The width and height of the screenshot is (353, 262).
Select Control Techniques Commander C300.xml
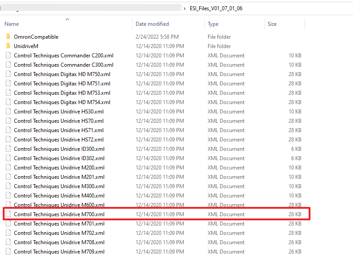click(x=64, y=65)
